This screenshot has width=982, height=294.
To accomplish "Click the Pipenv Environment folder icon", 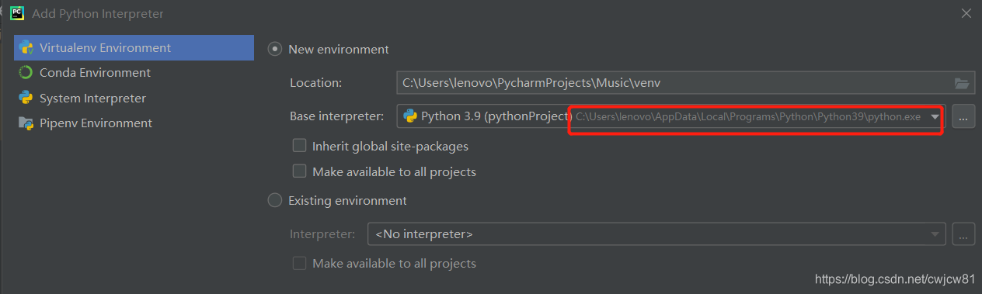I will 26,123.
